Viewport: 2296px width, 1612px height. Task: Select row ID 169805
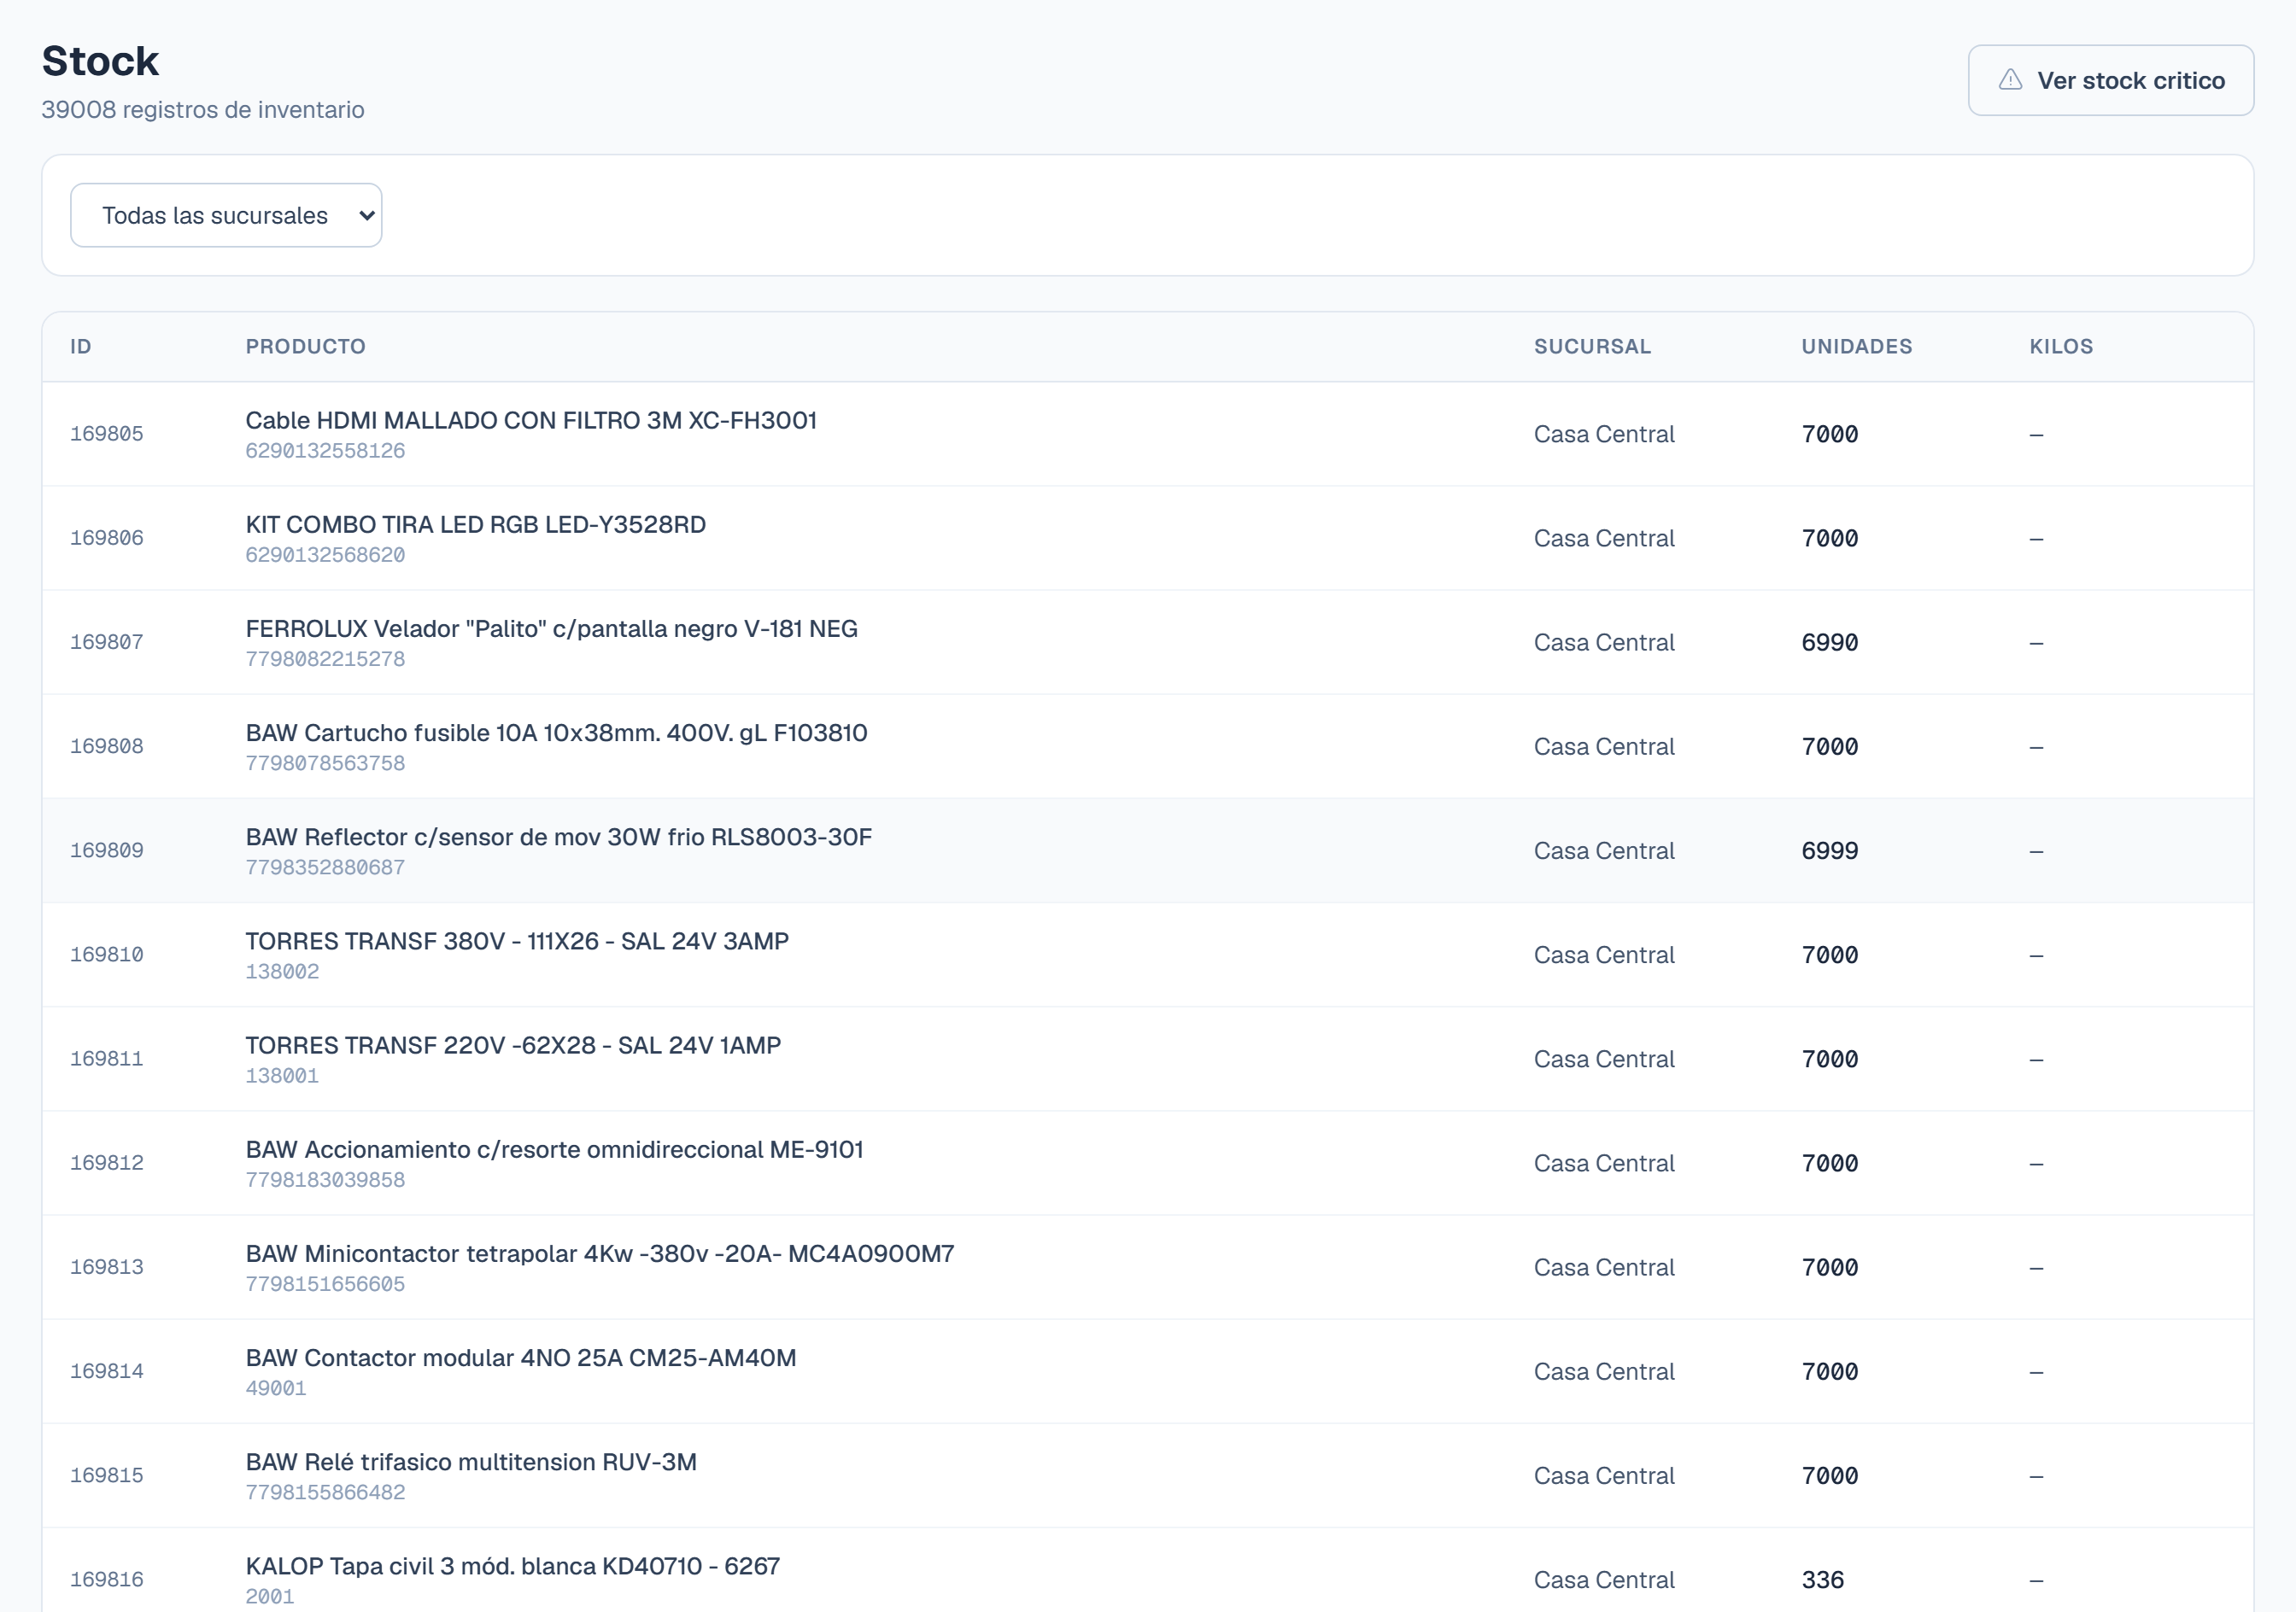[x=107, y=434]
